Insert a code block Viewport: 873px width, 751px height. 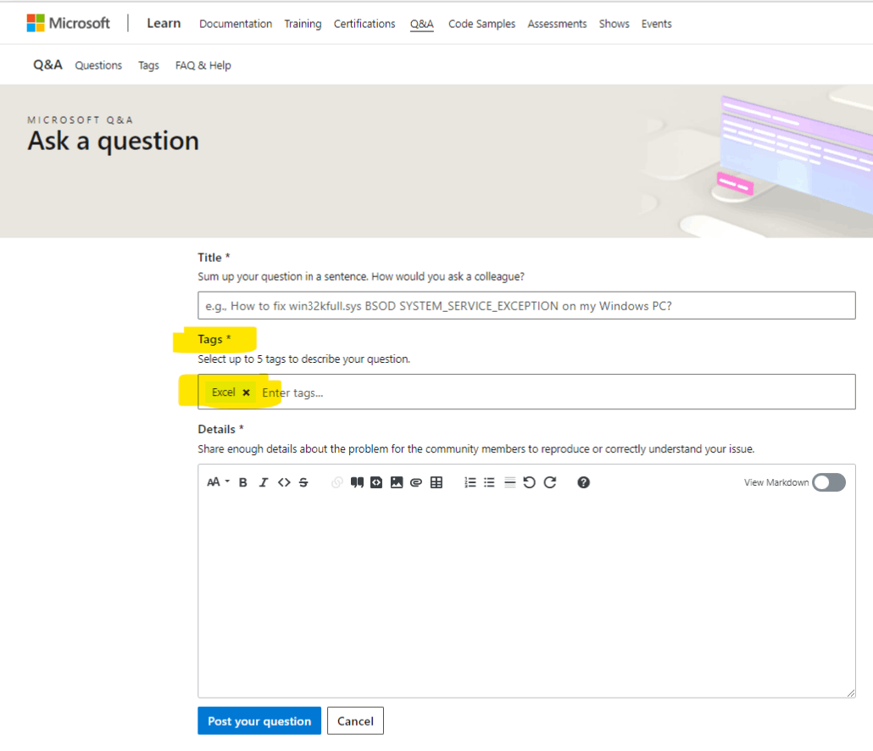[x=376, y=482]
